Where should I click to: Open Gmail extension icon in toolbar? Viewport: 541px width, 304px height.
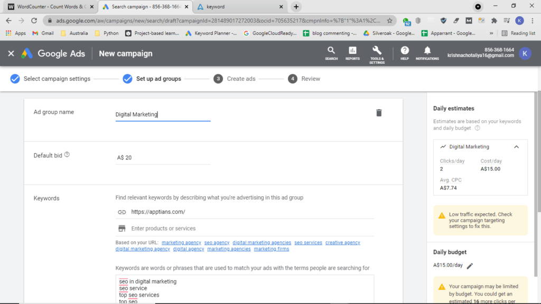click(469, 21)
